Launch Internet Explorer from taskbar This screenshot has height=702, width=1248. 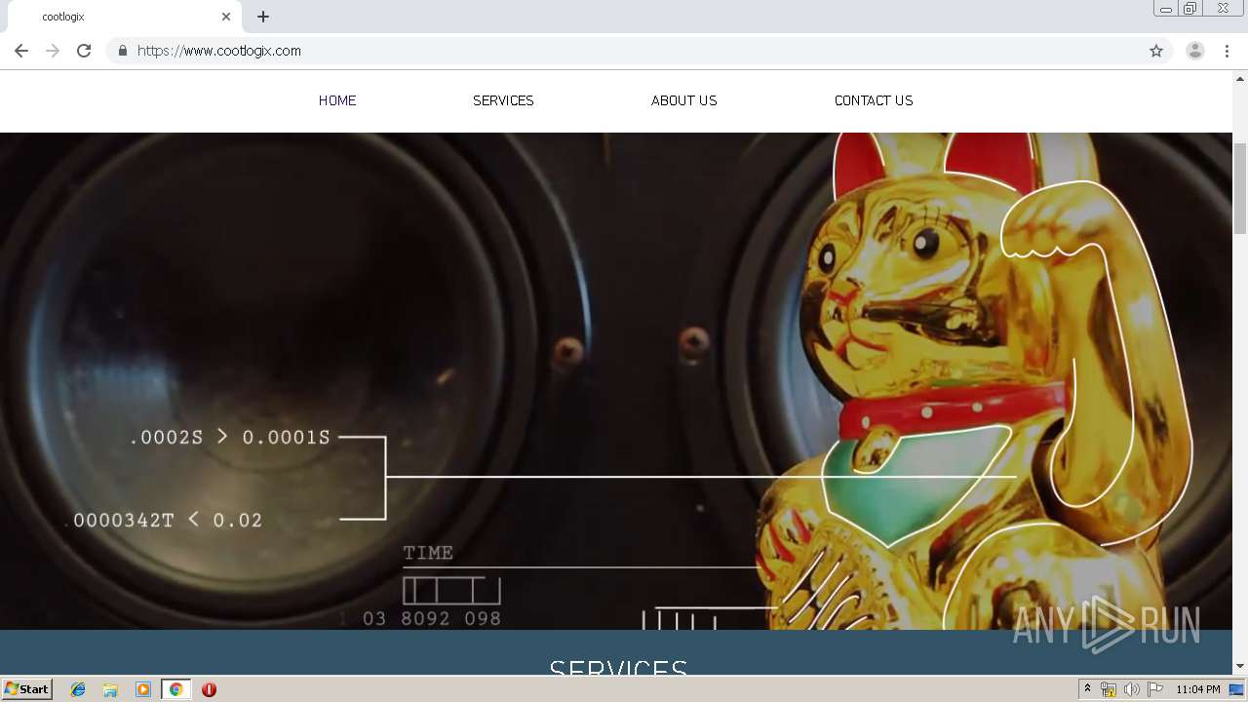(x=78, y=689)
